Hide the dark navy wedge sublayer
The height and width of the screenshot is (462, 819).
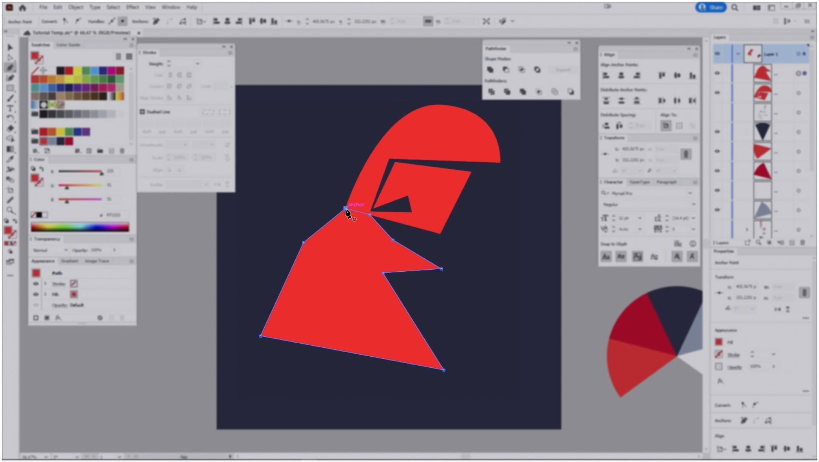coord(717,132)
